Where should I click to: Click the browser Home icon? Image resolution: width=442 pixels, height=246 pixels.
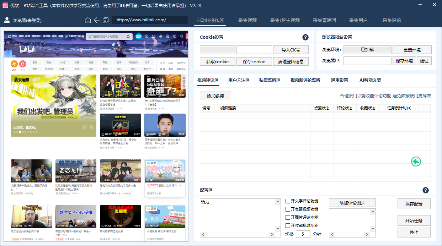[87, 20]
